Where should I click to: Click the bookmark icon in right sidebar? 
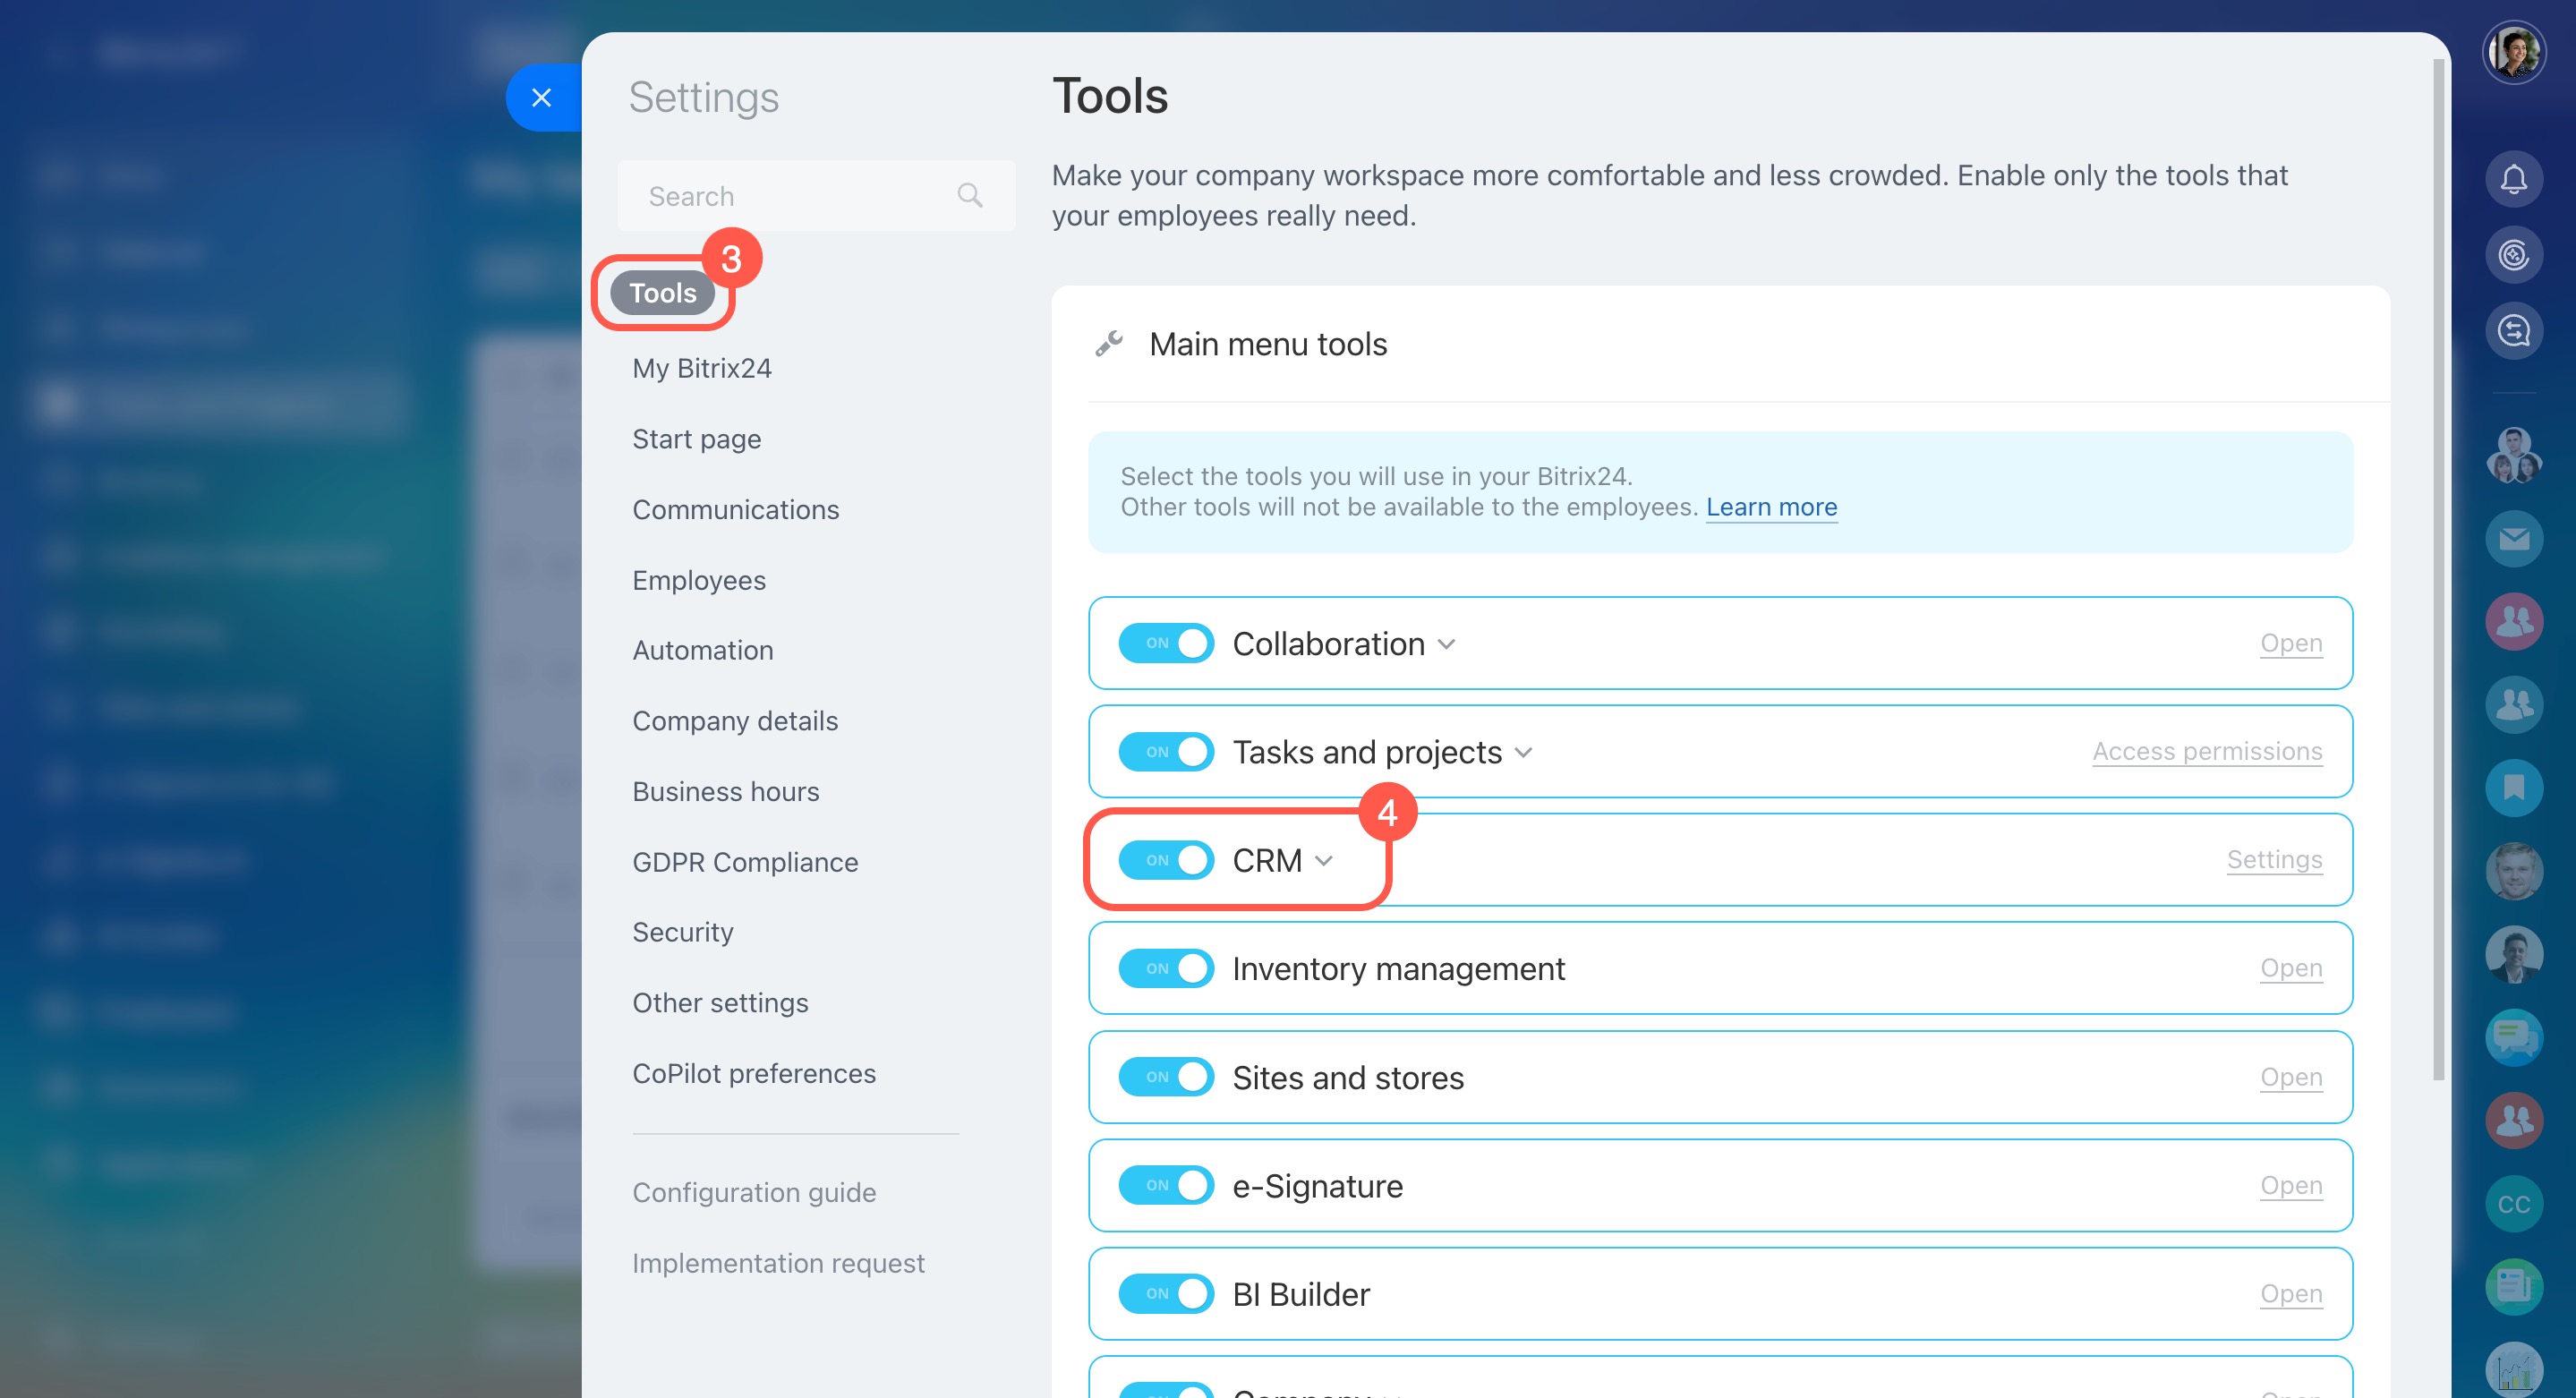[x=2513, y=788]
